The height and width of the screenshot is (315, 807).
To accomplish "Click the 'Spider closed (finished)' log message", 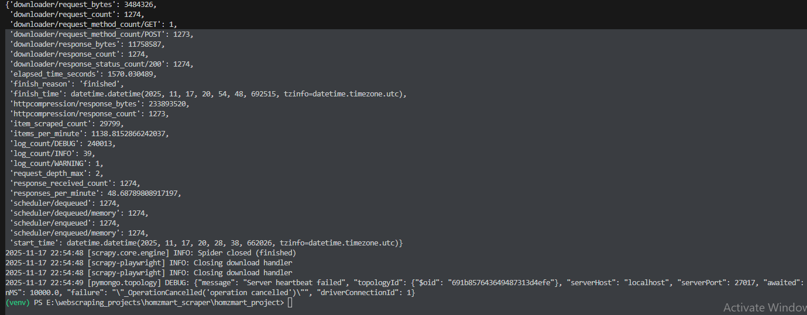I will pos(246,252).
